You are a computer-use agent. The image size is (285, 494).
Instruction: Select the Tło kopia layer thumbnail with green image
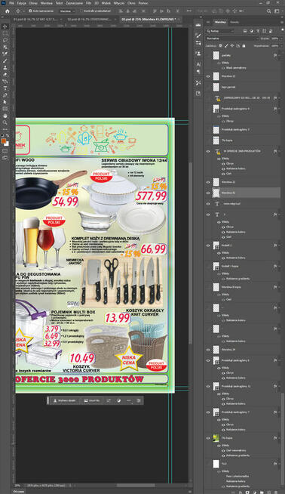click(216, 438)
